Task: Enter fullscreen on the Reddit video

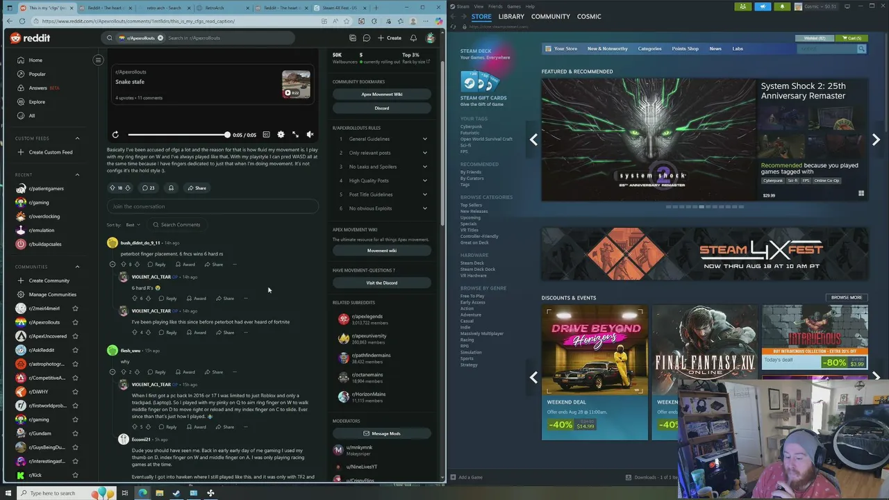Action: 295,135
